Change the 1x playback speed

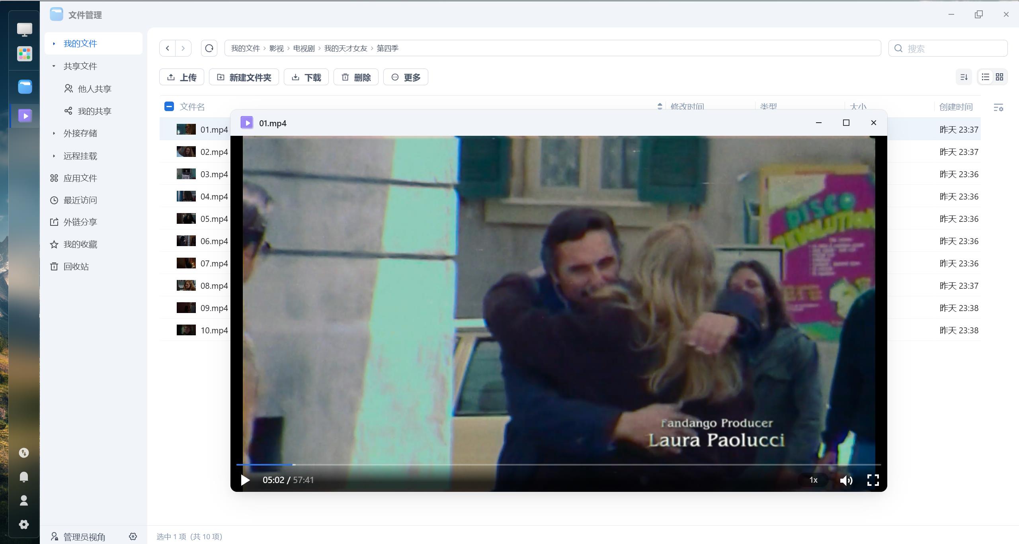point(813,480)
